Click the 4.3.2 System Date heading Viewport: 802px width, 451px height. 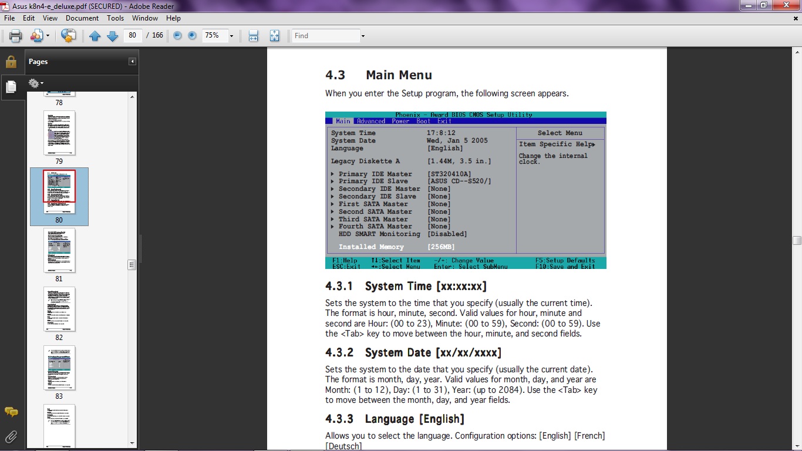pyautogui.click(x=413, y=353)
